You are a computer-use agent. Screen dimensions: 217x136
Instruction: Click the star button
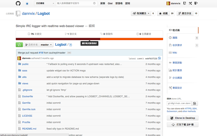pyautogui.click(x=163, y=14)
